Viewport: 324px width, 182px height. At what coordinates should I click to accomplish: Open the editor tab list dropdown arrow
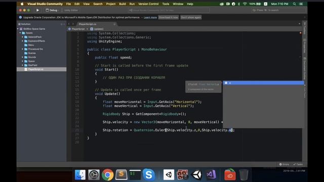click(x=299, y=24)
